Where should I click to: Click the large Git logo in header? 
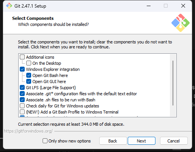pyautogui.click(x=181, y=23)
